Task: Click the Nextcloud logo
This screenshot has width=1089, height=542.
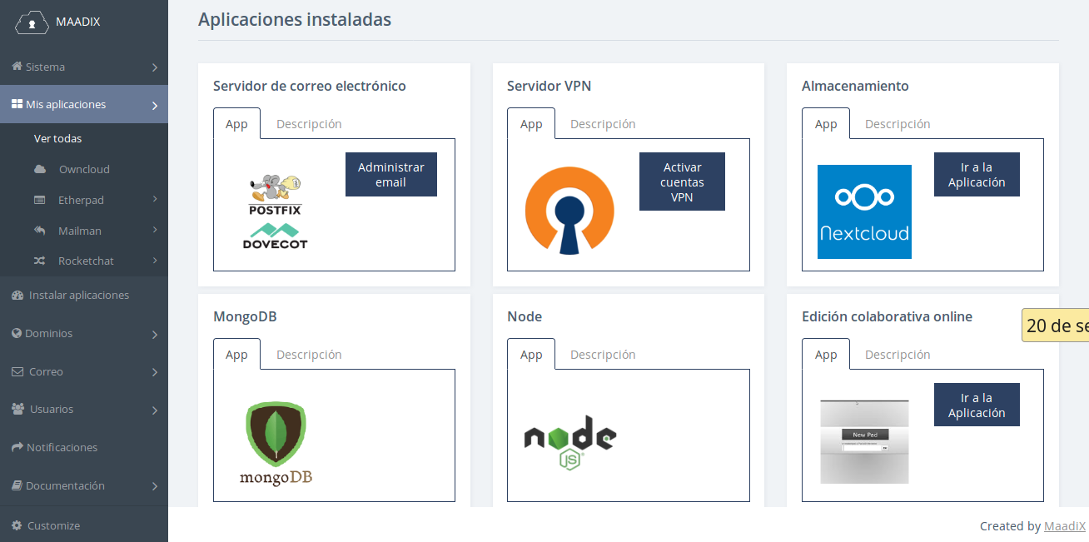Action: coord(864,211)
